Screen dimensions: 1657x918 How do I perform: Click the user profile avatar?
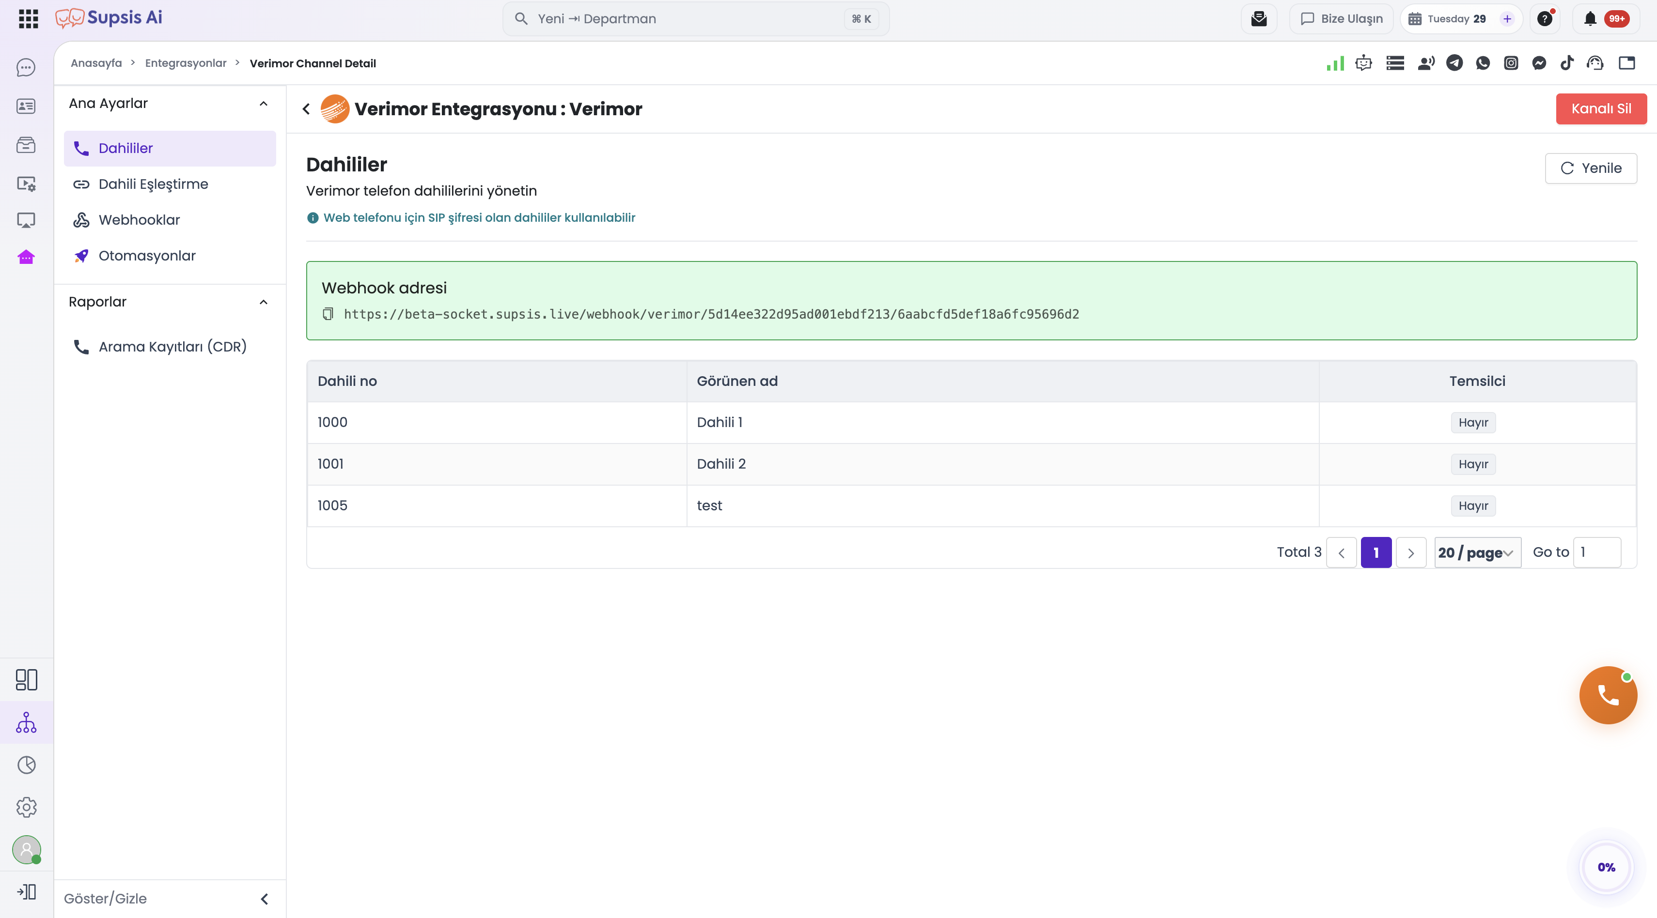[26, 850]
